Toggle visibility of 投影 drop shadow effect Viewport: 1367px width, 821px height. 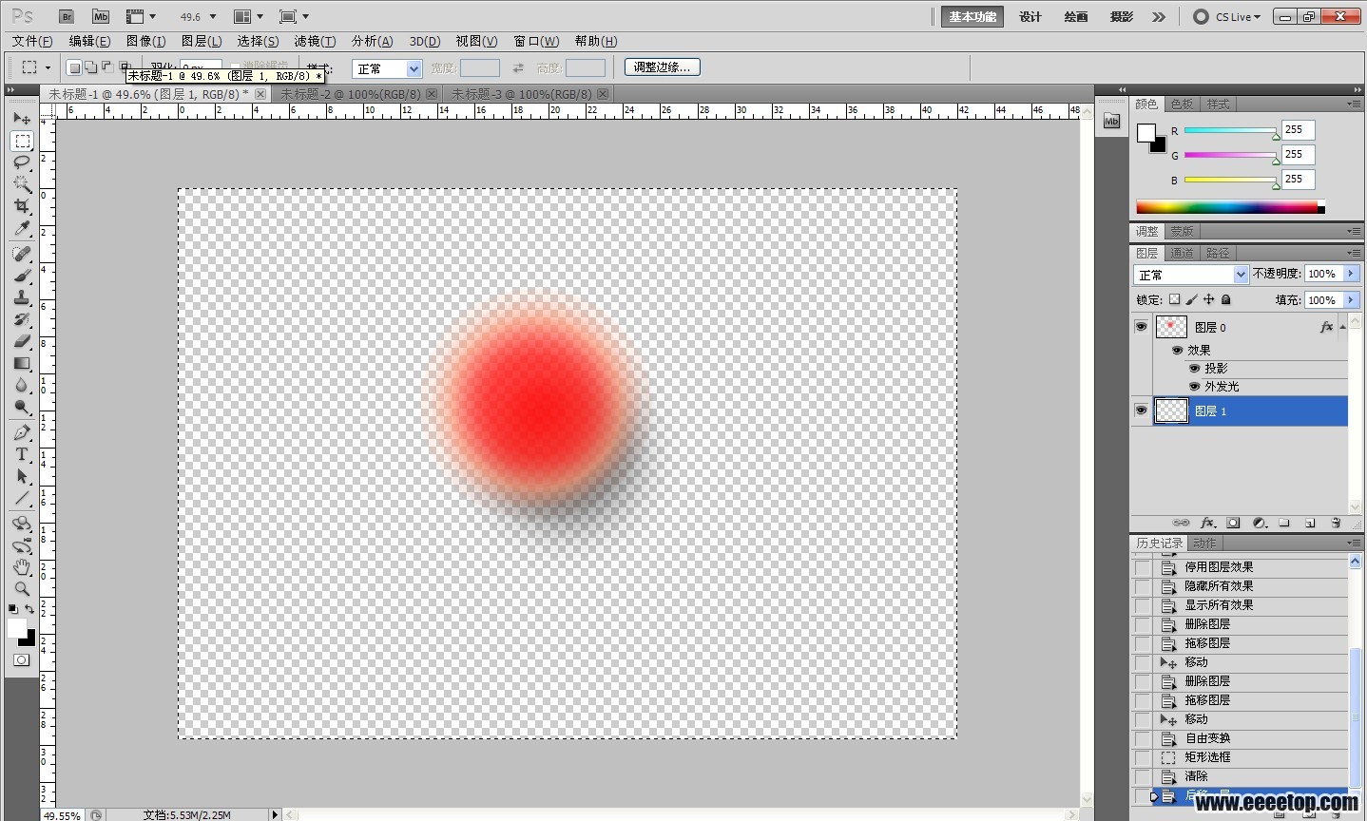coord(1194,368)
